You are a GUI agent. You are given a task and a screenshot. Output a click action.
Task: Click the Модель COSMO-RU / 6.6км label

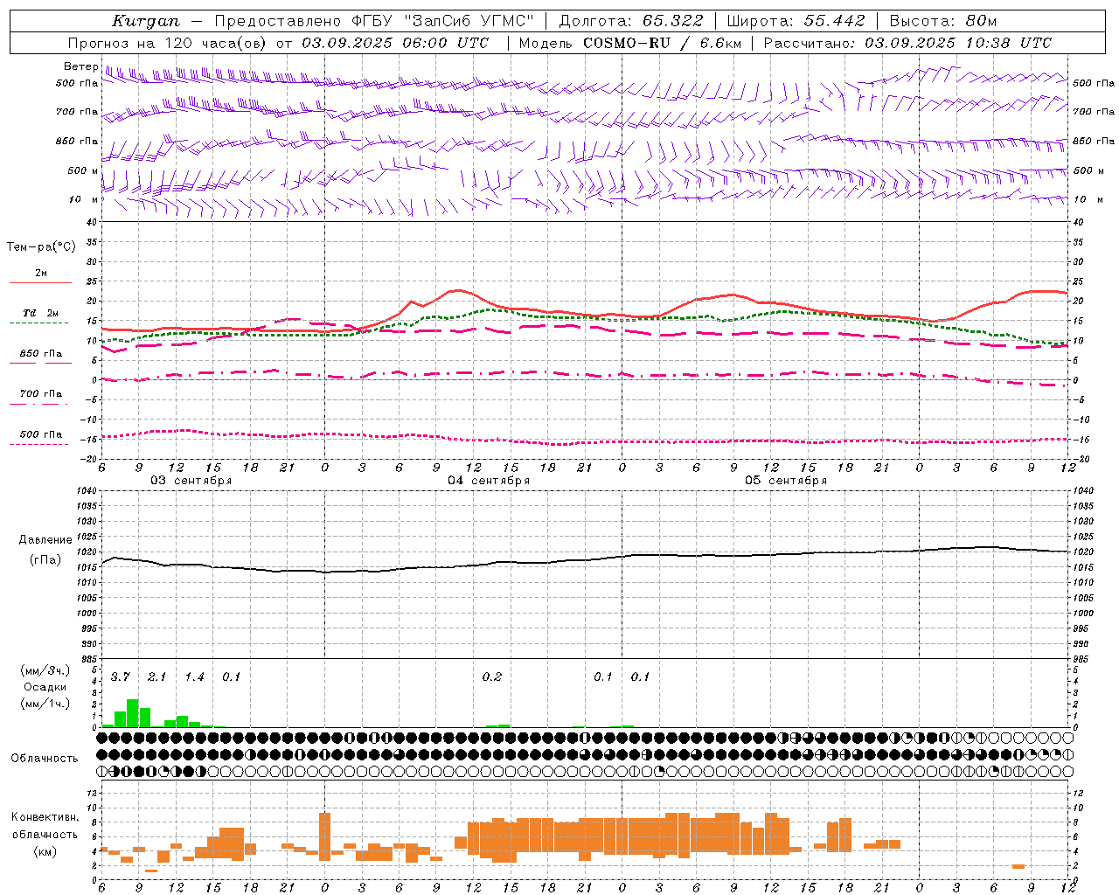pos(629,43)
